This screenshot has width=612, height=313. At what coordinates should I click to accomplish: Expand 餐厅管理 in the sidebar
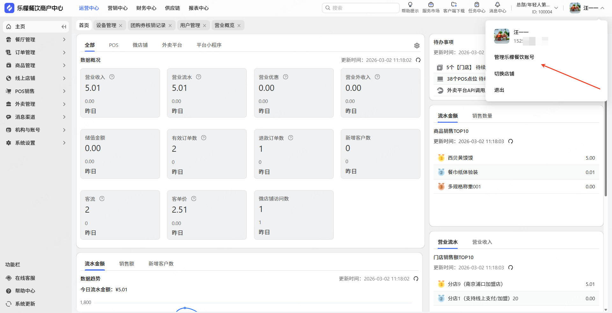[x=36, y=40]
